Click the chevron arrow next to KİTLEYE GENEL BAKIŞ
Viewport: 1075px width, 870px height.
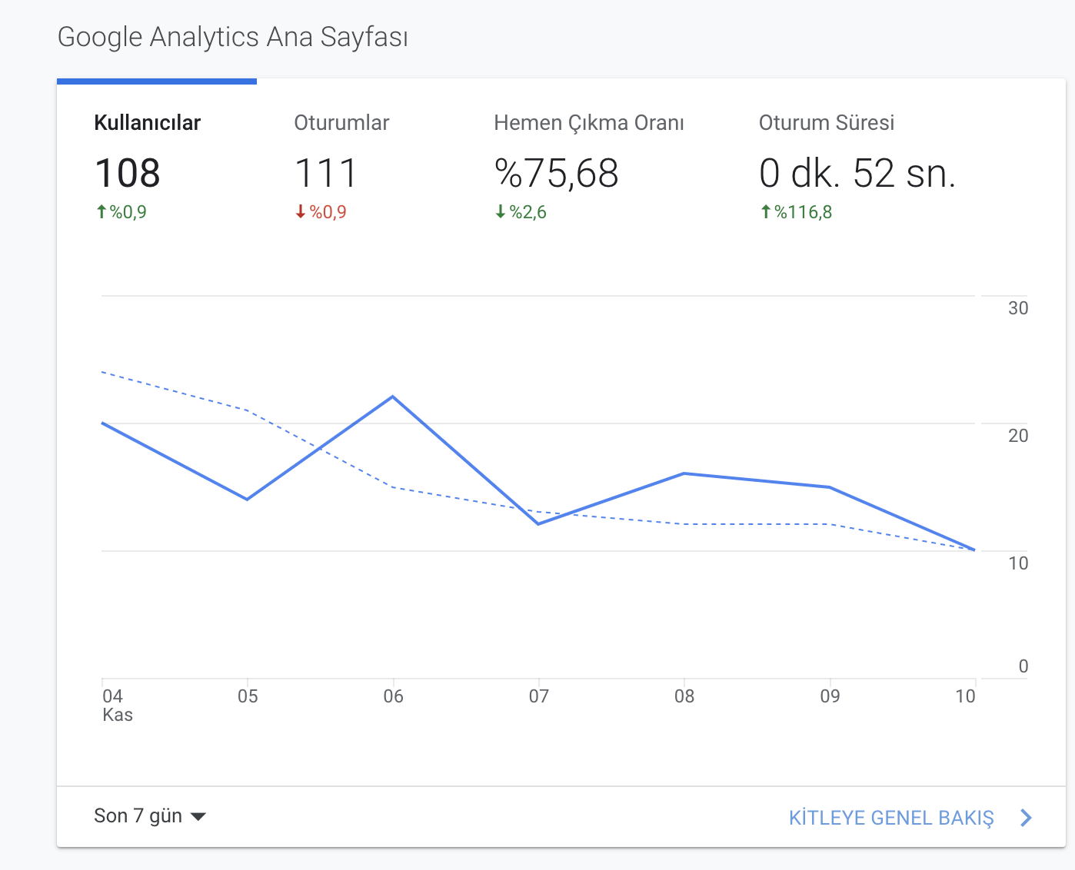pyautogui.click(x=1026, y=818)
